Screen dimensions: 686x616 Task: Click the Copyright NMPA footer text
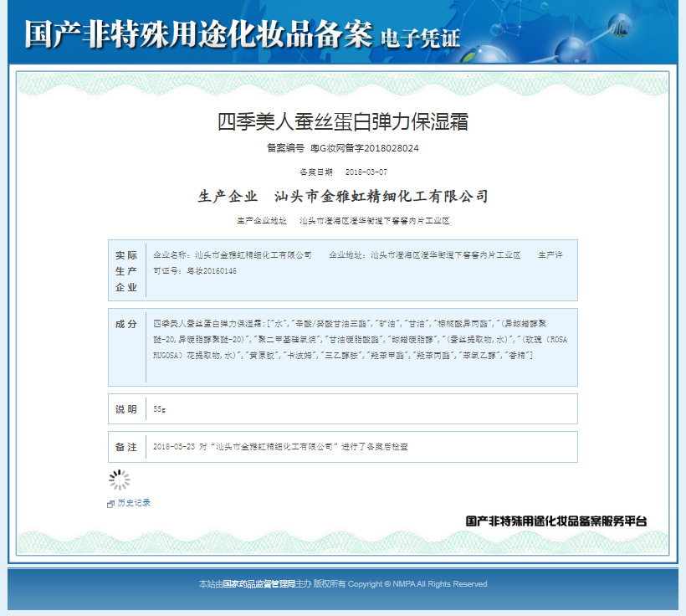(417, 583)
